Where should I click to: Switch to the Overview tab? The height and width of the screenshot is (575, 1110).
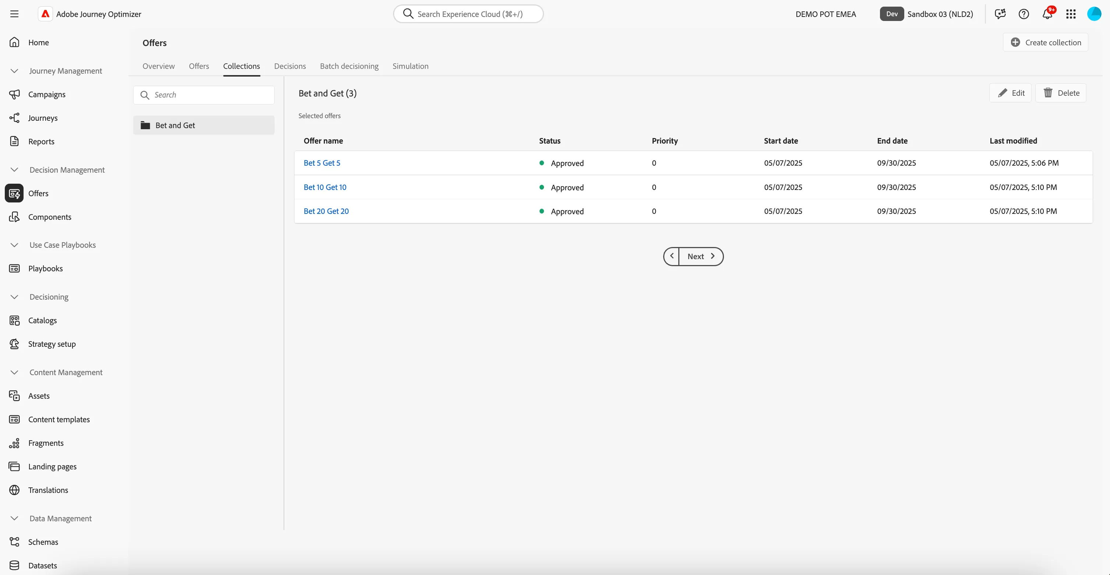point(159,66)
